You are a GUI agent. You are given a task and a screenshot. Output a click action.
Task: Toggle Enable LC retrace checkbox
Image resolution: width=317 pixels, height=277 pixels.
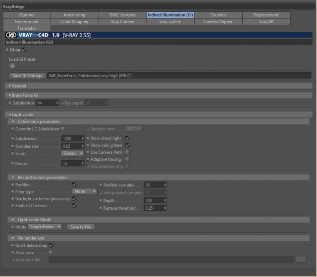point(74,206)
